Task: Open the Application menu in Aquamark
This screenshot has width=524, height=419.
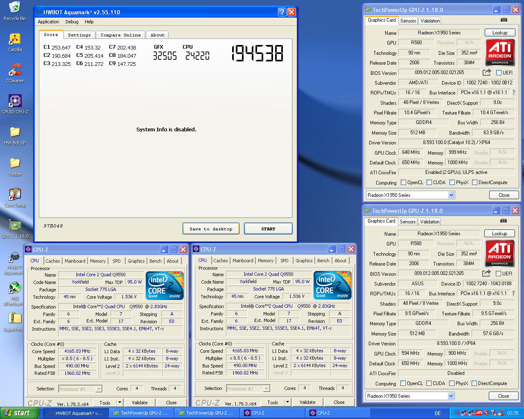Action: pyautogui.click(x=48, y=22)
